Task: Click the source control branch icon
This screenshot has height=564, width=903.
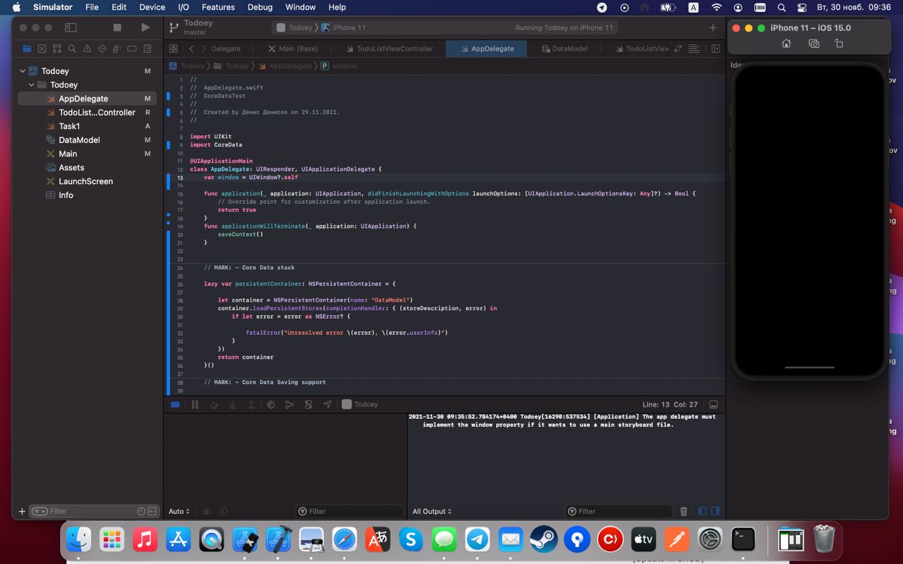Action: click(174, 27)
